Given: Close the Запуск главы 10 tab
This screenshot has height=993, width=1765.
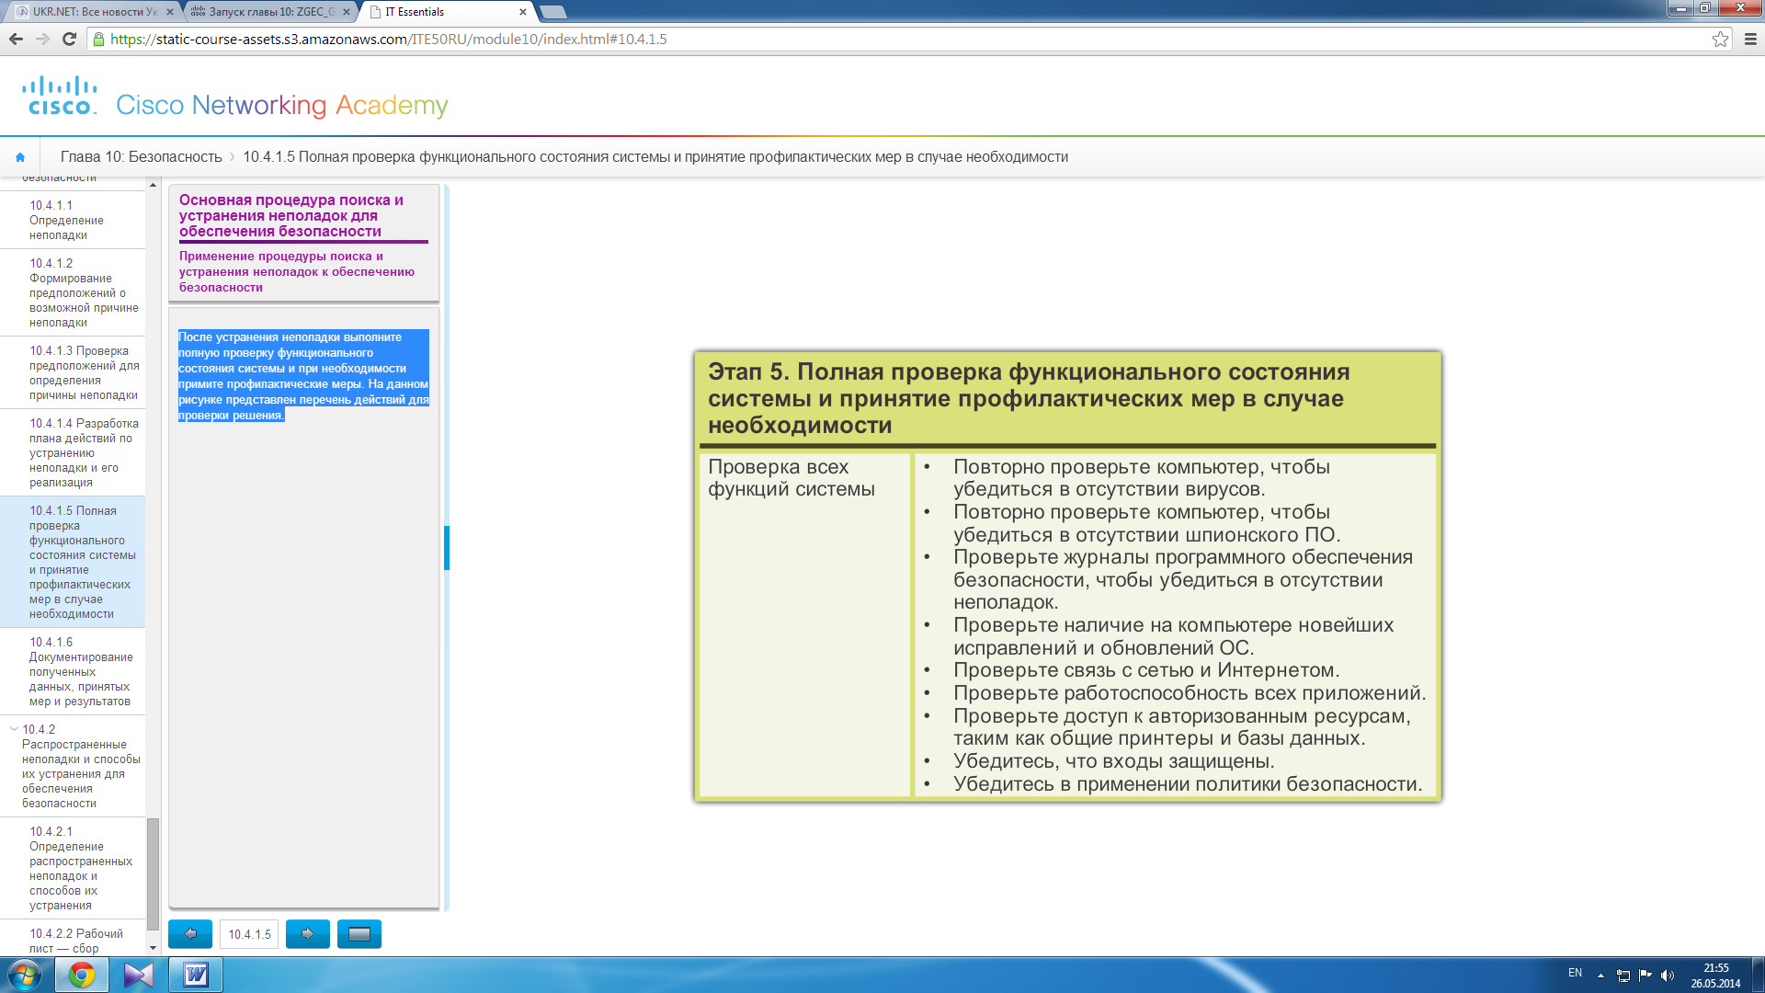Looking at the screenshot, I should (347, 12).
